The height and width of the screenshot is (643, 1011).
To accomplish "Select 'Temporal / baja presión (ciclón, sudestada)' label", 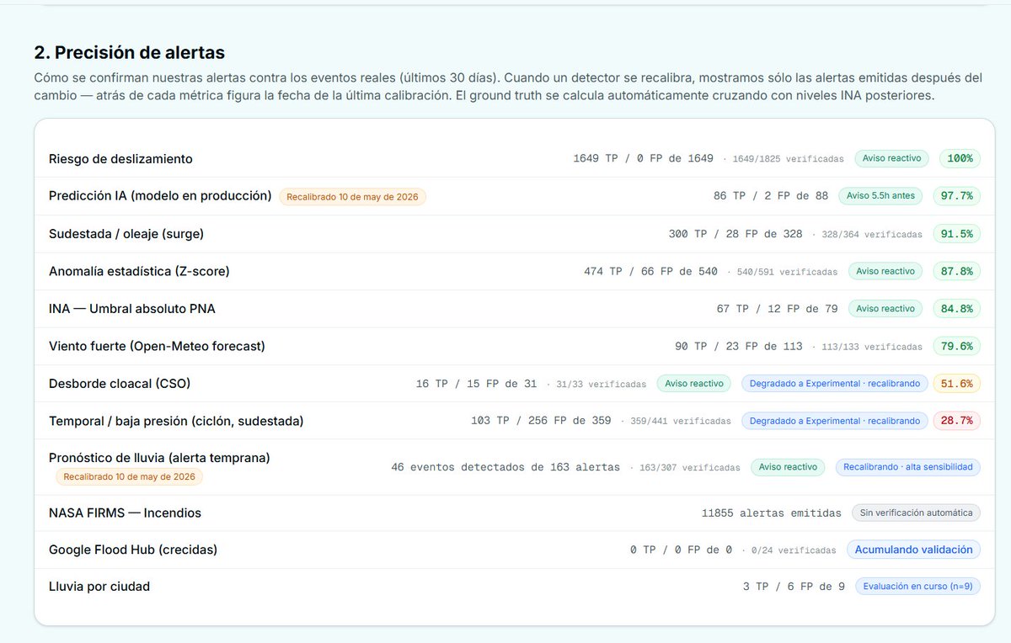I will click(176, 420).
